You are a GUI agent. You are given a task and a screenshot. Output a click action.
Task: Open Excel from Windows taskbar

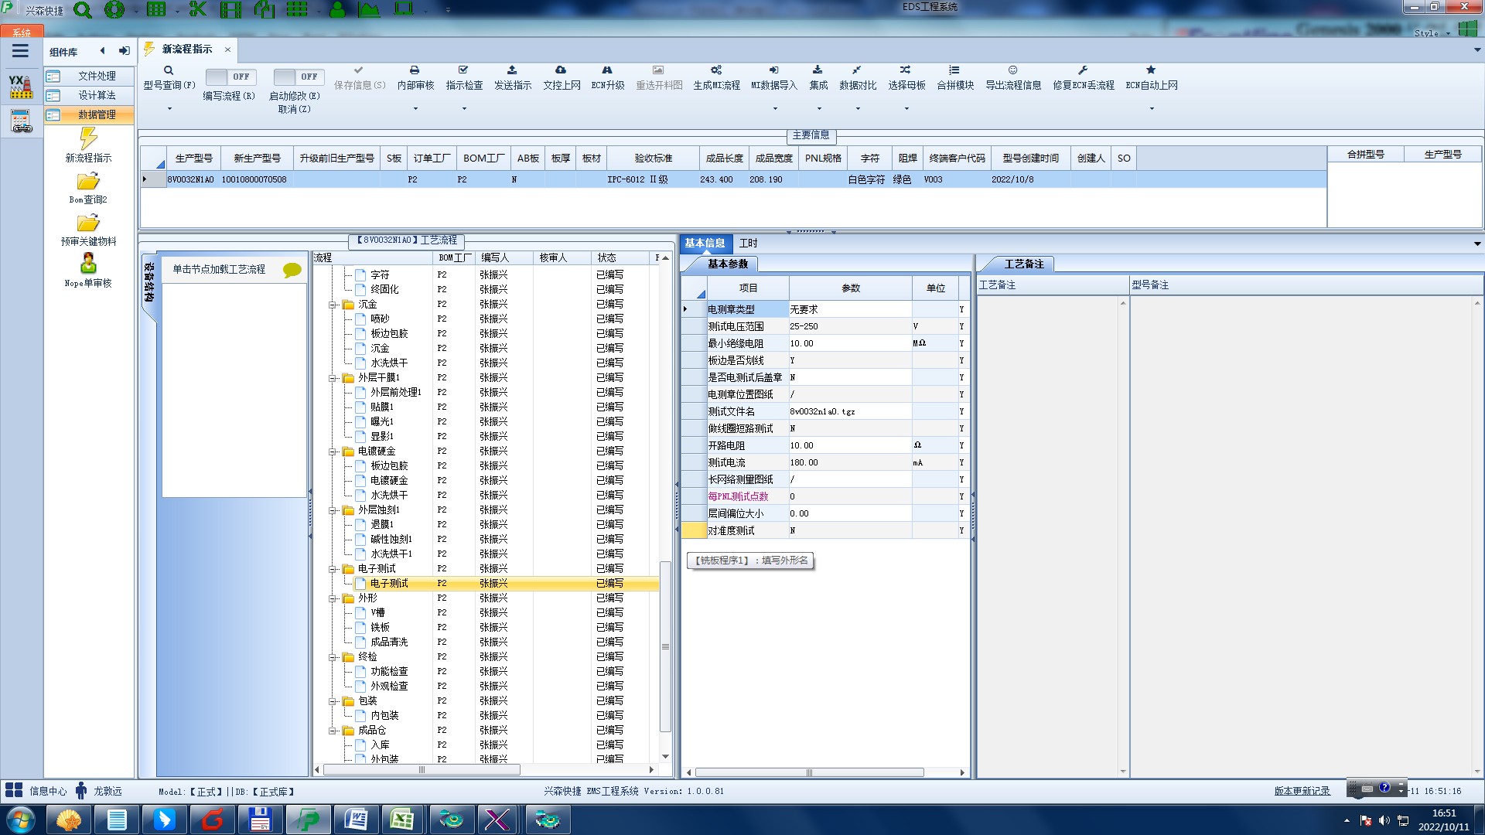tap(402, 820)
